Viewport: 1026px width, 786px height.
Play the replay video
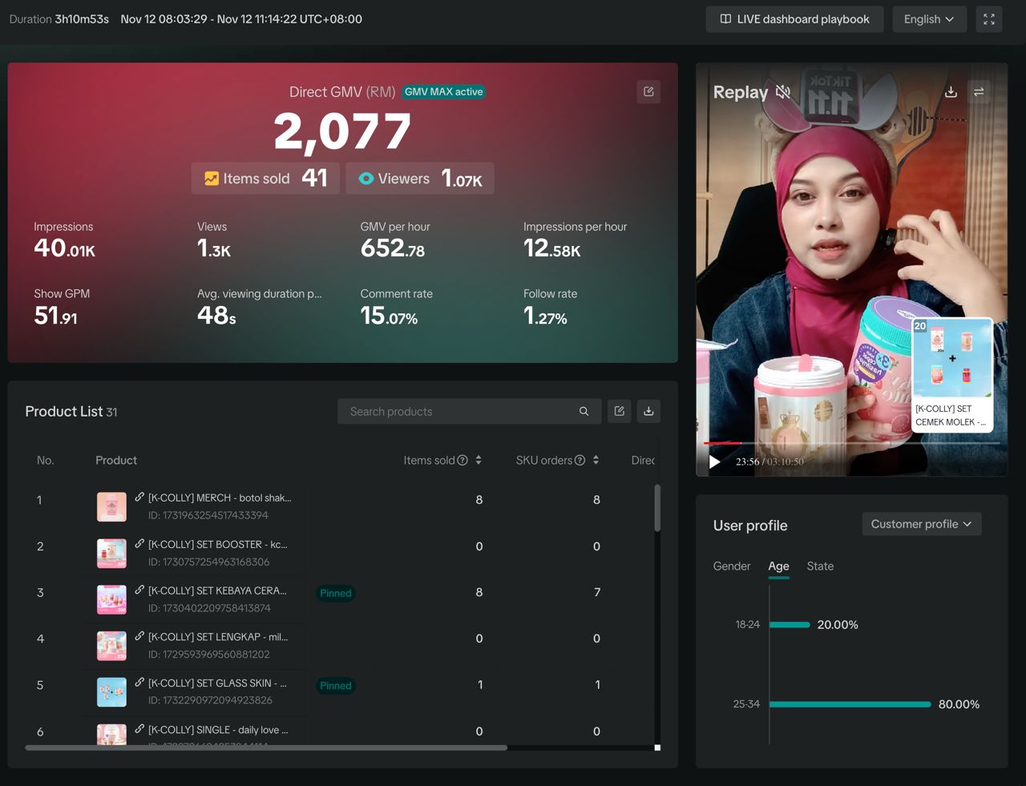click(715, 462)
